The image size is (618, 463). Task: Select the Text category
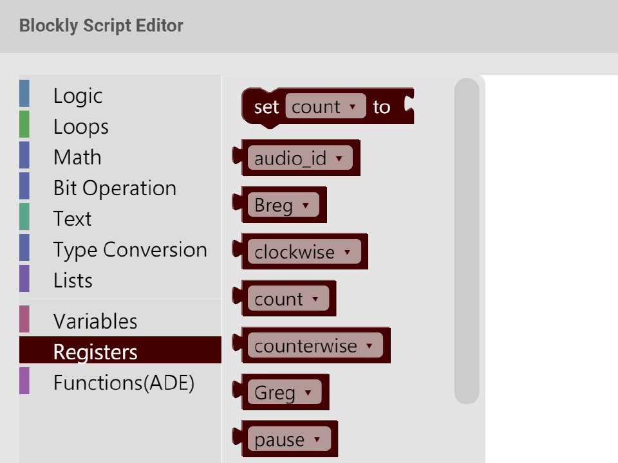tap(72, 219)
